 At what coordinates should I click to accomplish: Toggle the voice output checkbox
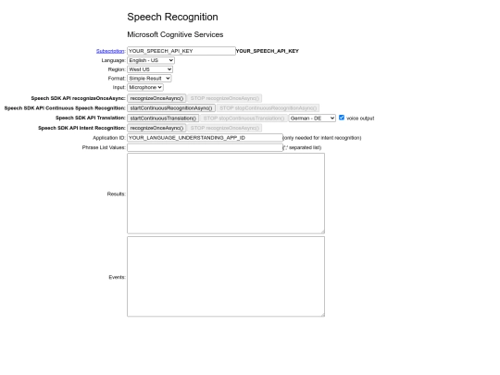point(342,118)
